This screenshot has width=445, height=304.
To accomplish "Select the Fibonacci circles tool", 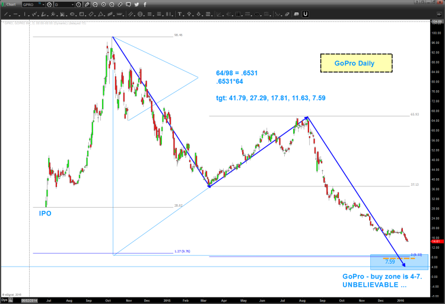I will coord(140,14).
